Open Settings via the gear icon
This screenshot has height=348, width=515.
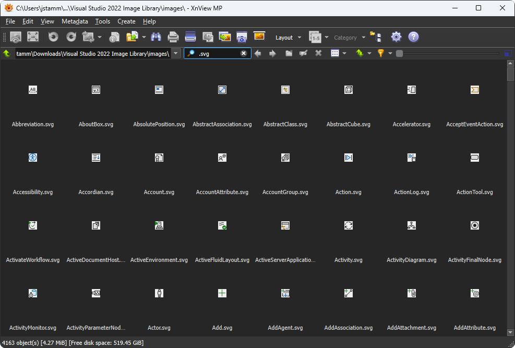pyautogui.click(x=396, y=37)
